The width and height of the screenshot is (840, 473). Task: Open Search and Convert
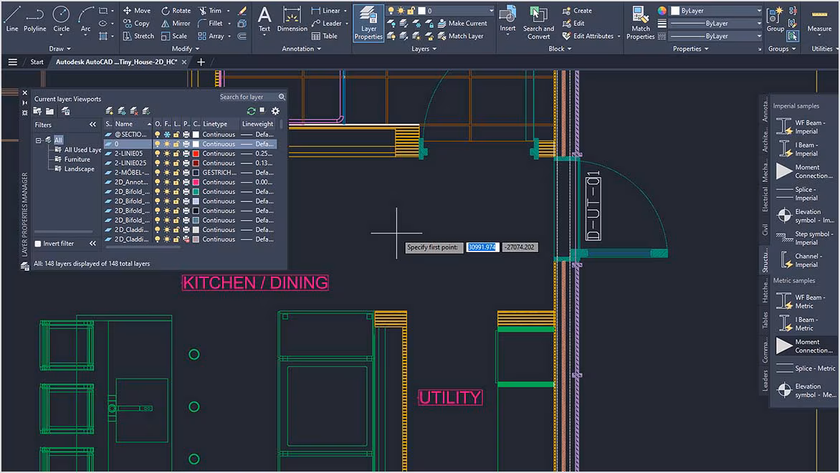click(538, 23)
